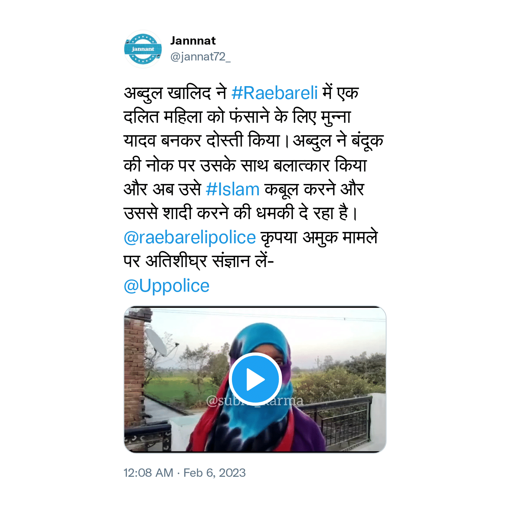510x510 pixels.
Task: Play the embedded video
Action: 255,379
